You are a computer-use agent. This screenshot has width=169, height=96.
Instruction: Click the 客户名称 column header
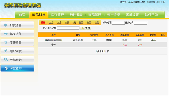click(109, 35)
